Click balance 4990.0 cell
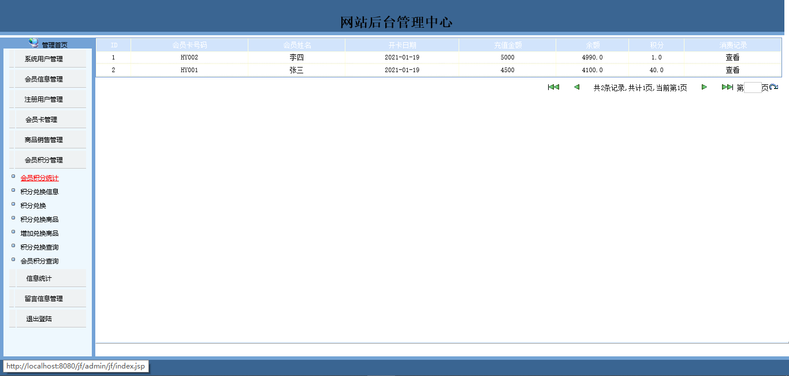 coord(593,58)
